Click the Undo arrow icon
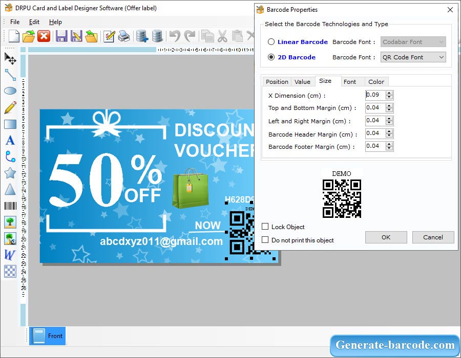461x358 pixels. click(175, 36)
